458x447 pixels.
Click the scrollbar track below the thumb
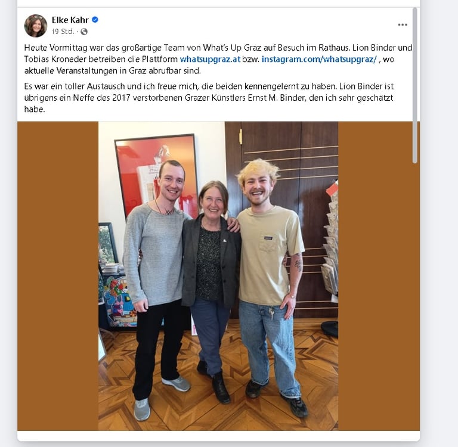[415, 292]
